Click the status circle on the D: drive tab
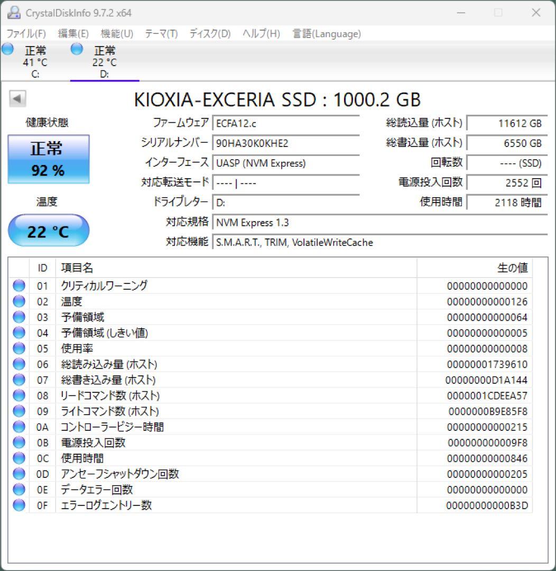The height and width of the screenshot is (571, 556). [x=77, y=49]
